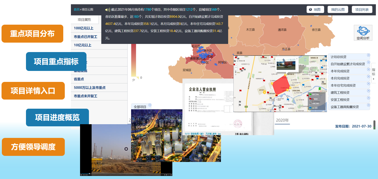Click 通河县 on the district map
Screen dimensions: 378x179
(282, 30)
